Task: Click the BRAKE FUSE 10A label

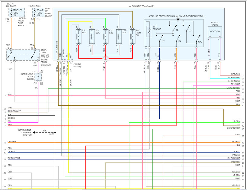Action: point(40,13)
